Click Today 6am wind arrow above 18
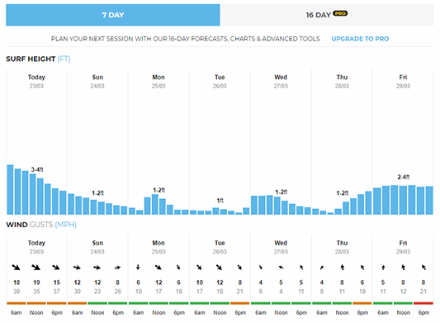The width and height of the screenshot is (440, 323). (17, 267)
